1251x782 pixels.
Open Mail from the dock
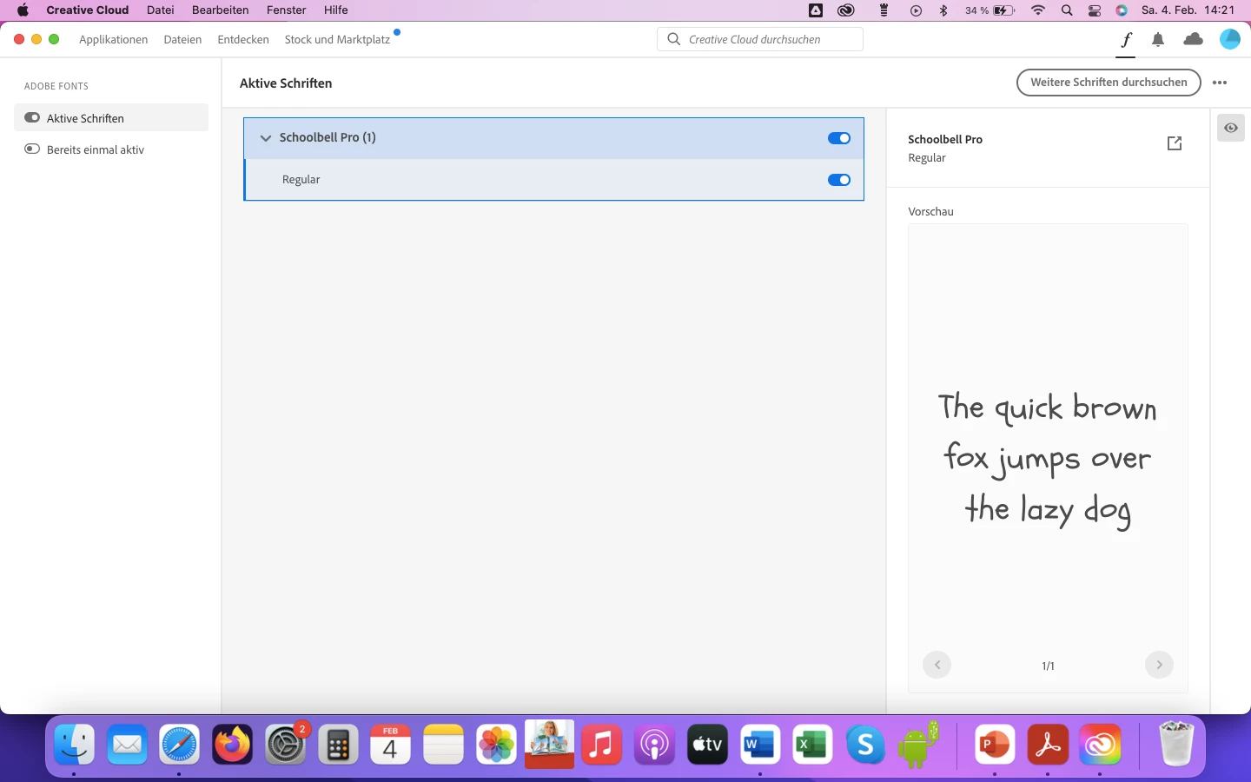click(x=127, y=745)
